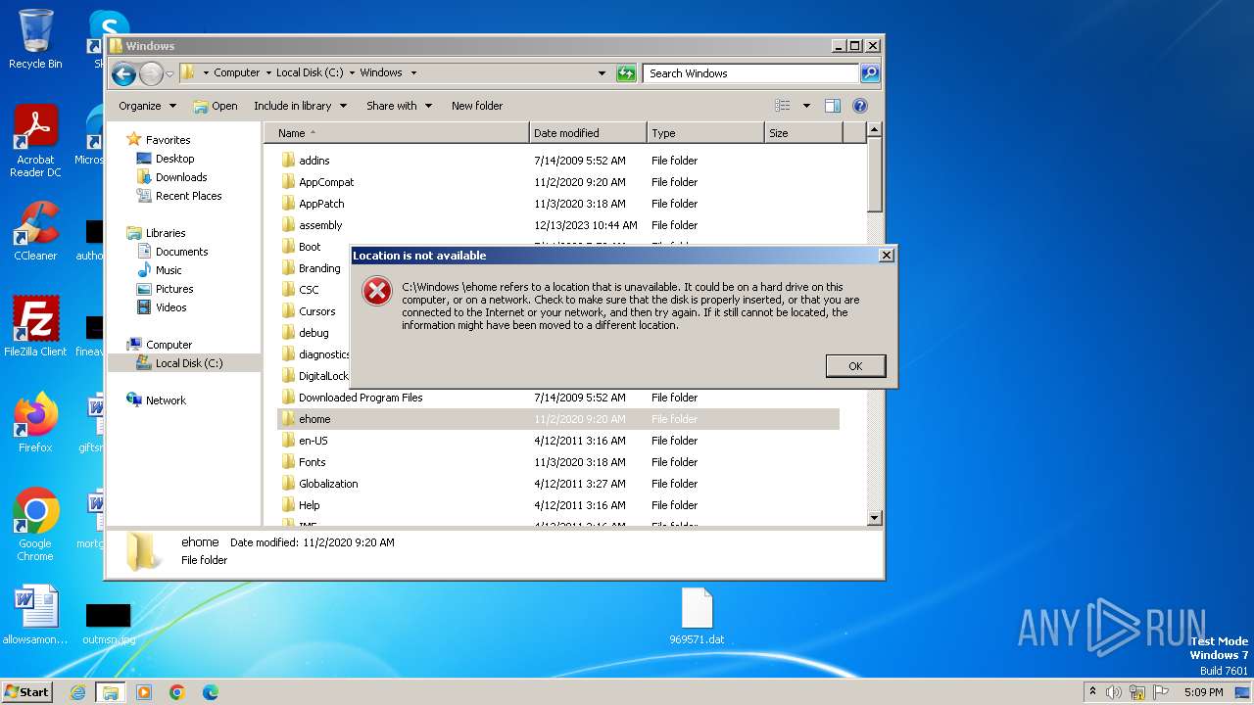Select the Fonts folder icon

[288, 462]
